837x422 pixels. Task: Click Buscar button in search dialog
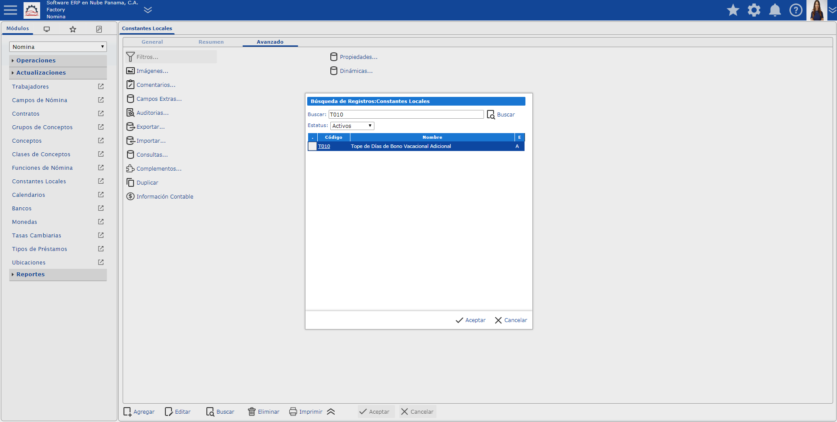501,114
